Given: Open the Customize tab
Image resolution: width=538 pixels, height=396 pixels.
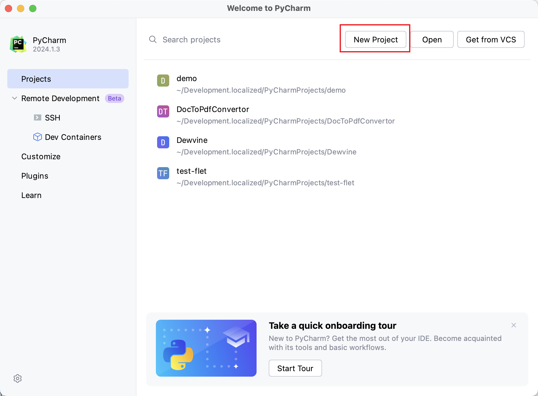Looking at the screenshot, I should click(41, 157).
